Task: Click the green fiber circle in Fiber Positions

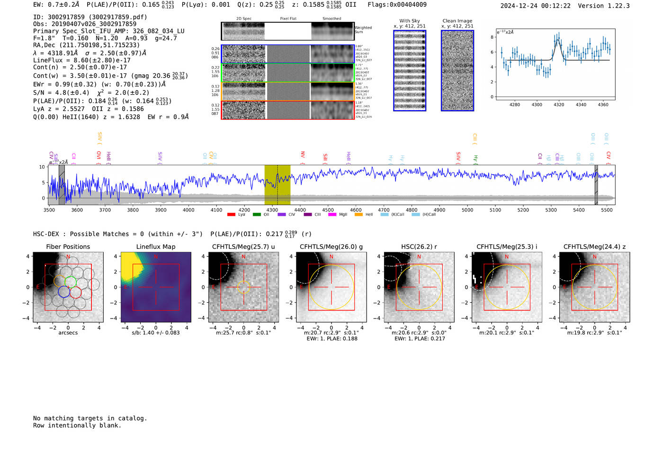Action: tap(70, 281)
